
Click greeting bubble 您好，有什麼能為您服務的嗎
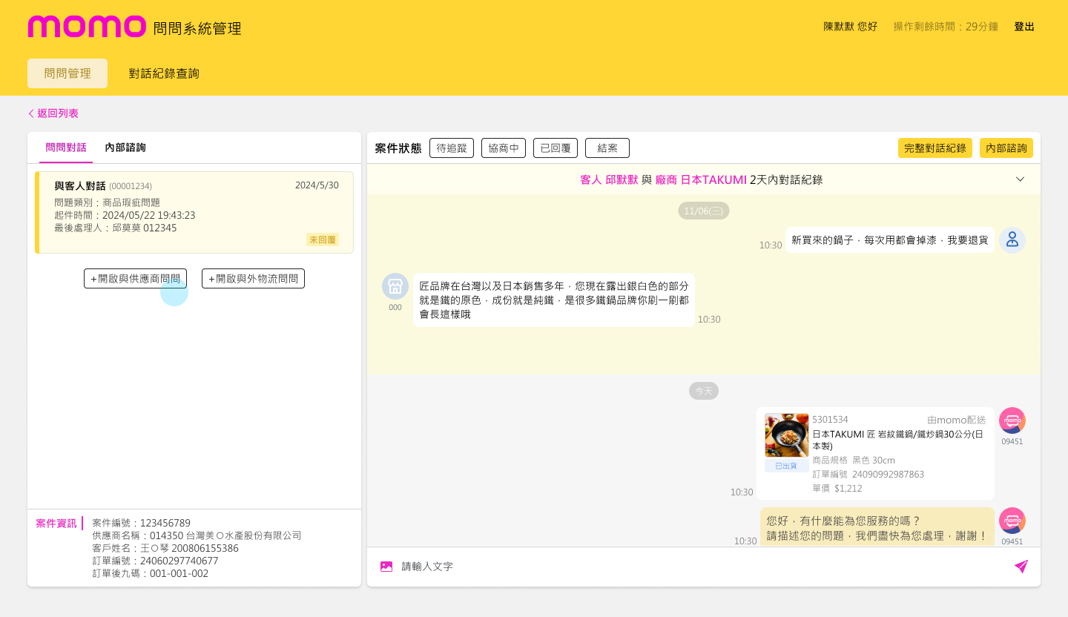tap(877, 527)
